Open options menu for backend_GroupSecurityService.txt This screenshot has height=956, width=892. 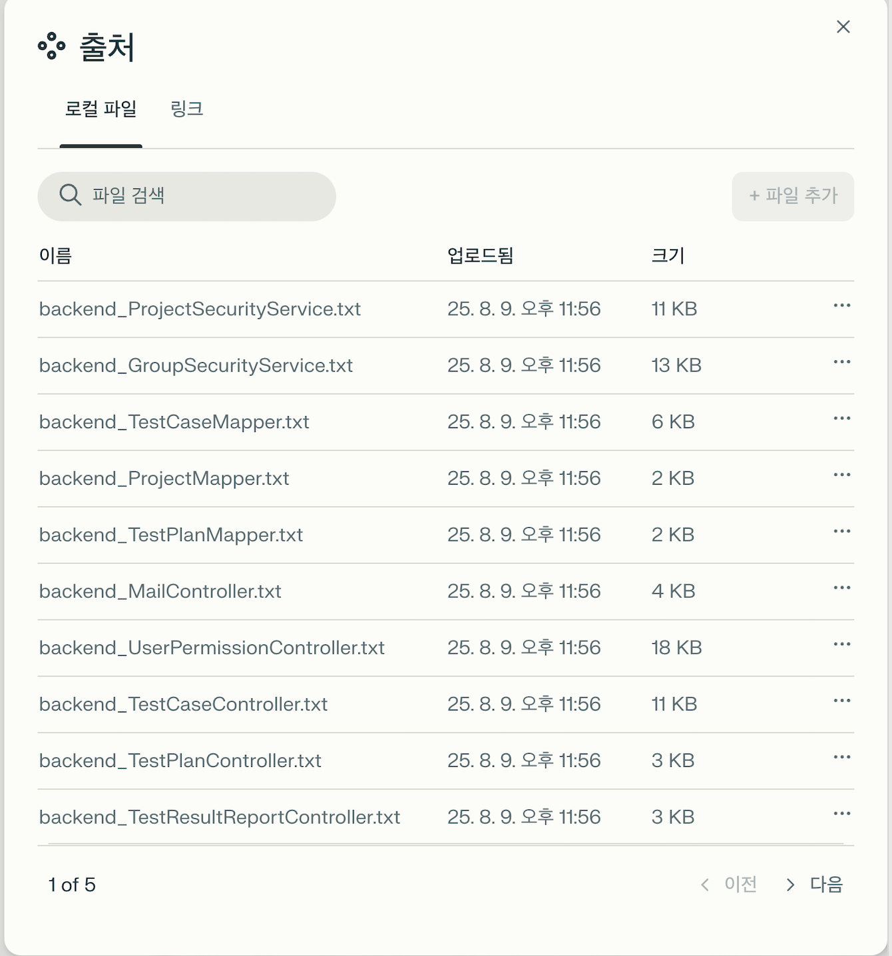coord(842,362)
